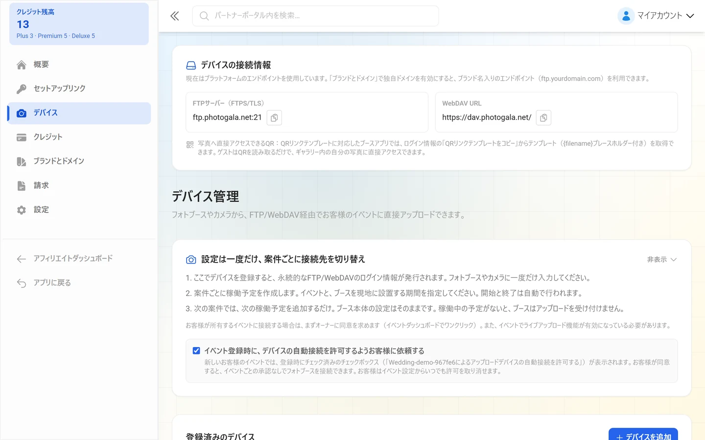Go to アフィリエイトダッシュボード link
This screenshot has width=705, height=440.
pos(79,259)
